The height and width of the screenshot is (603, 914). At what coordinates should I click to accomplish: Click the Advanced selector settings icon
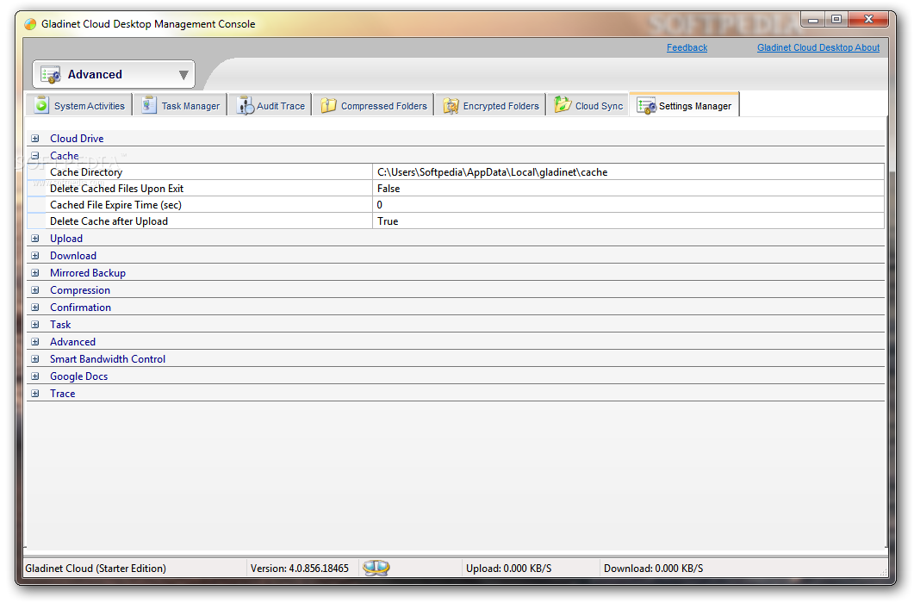[51, 75]
